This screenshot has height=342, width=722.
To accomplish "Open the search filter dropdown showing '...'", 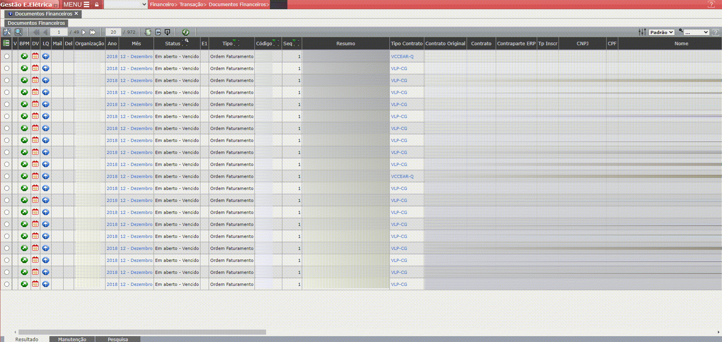I will click(696, 32).
